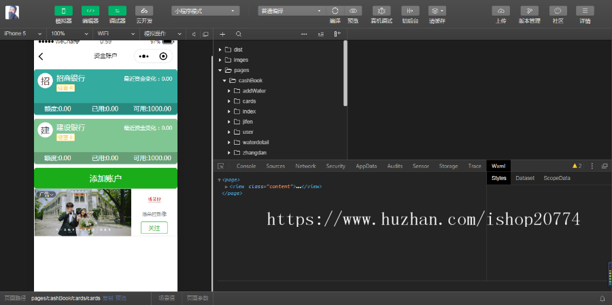Select the 招商银行 account card

[105, 86]
